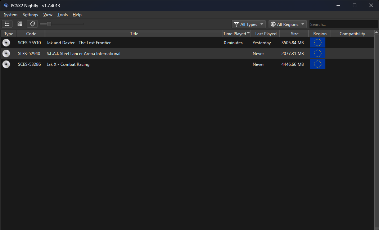Open the All Regions filter dropdown
Image resolution: width=379 pixels, height=230 pixels.
[x=288, y=24]
